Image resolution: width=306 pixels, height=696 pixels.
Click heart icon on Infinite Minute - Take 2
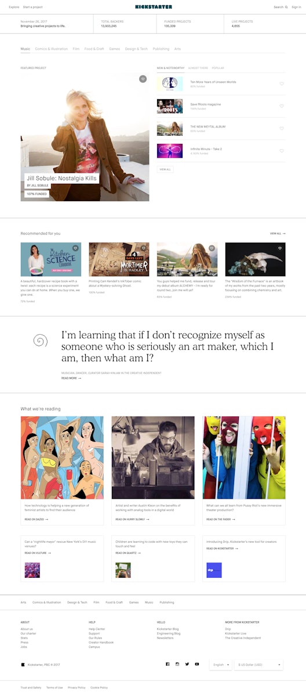(282, 151)
